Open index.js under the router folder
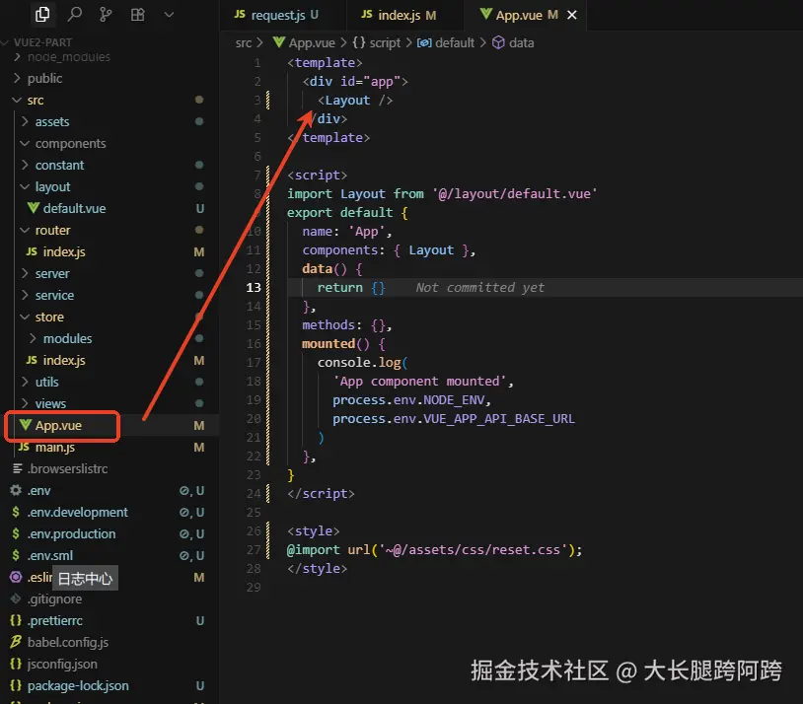Image resolution: width=803 pixels, height=704 pixels. tap(64, 251)
